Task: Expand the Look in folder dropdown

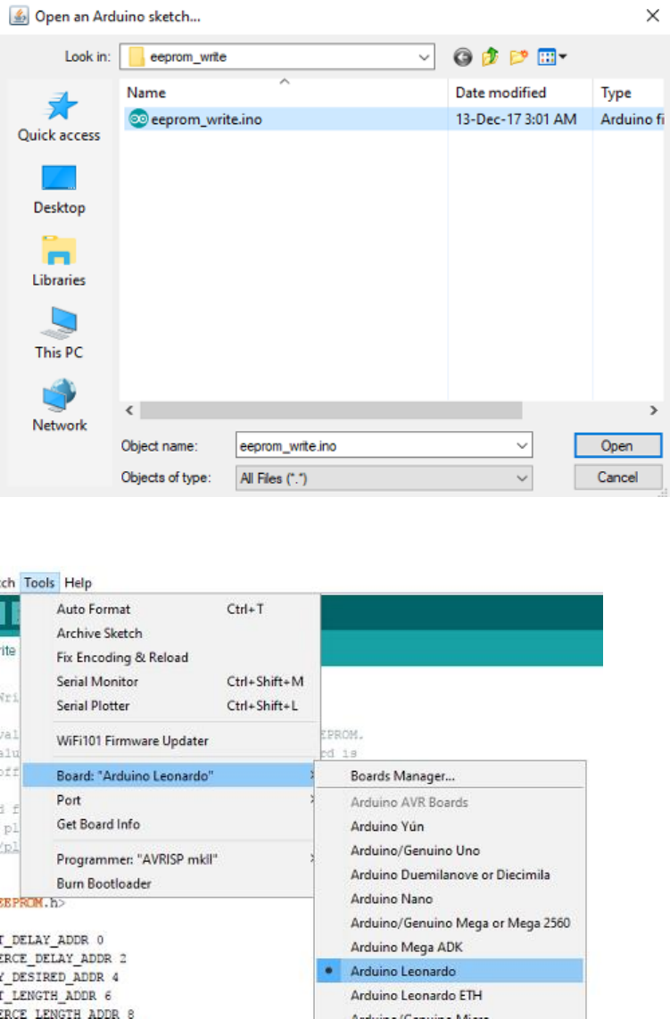Action: coord(425,57)
